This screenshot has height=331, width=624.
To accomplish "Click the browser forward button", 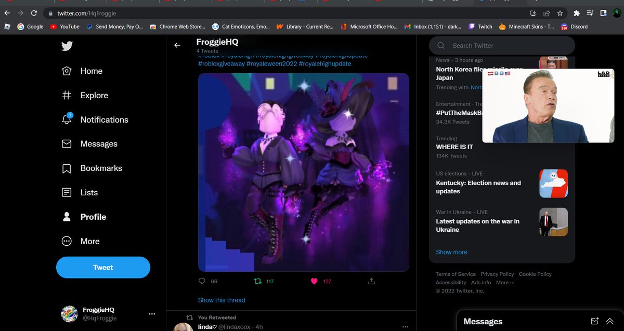I will 20,13.
